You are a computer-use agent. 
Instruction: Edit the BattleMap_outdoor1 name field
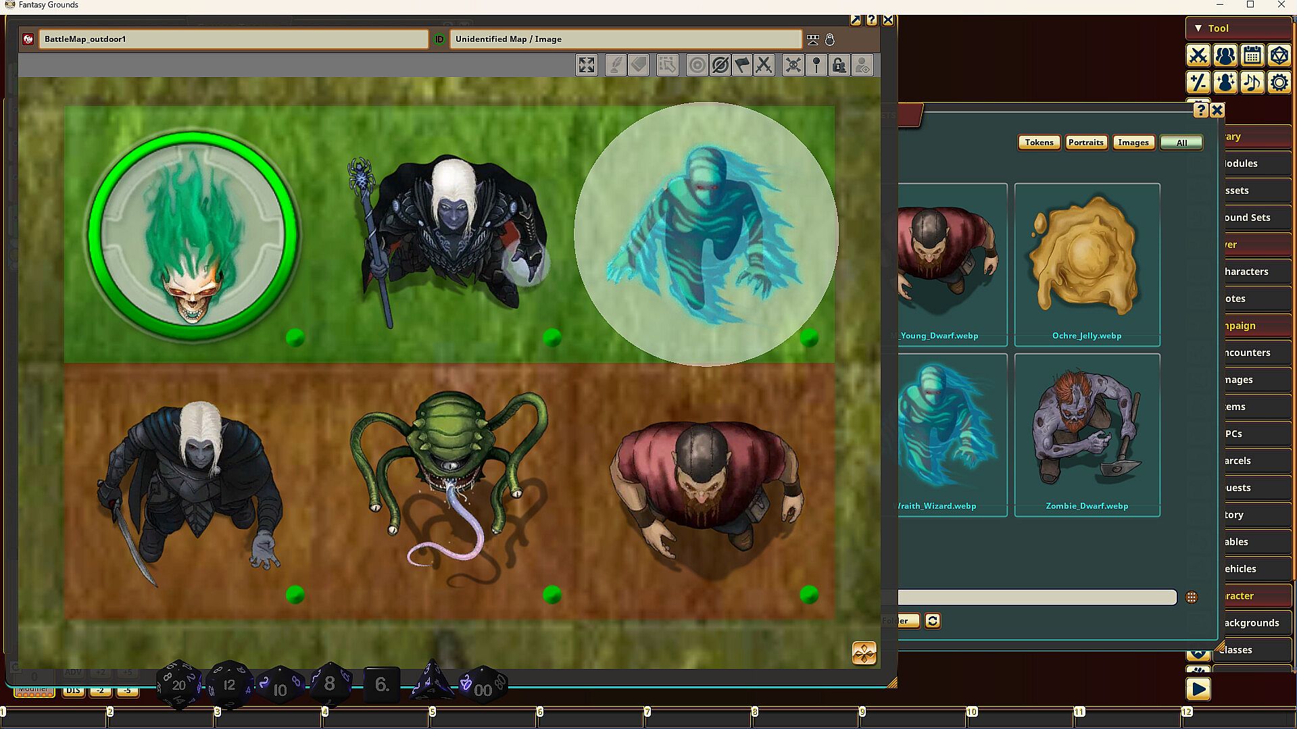point(233,39)
